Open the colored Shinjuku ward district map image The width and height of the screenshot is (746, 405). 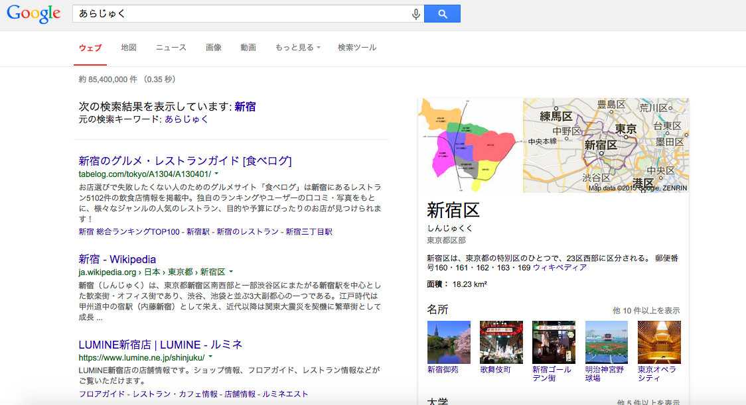470,145
